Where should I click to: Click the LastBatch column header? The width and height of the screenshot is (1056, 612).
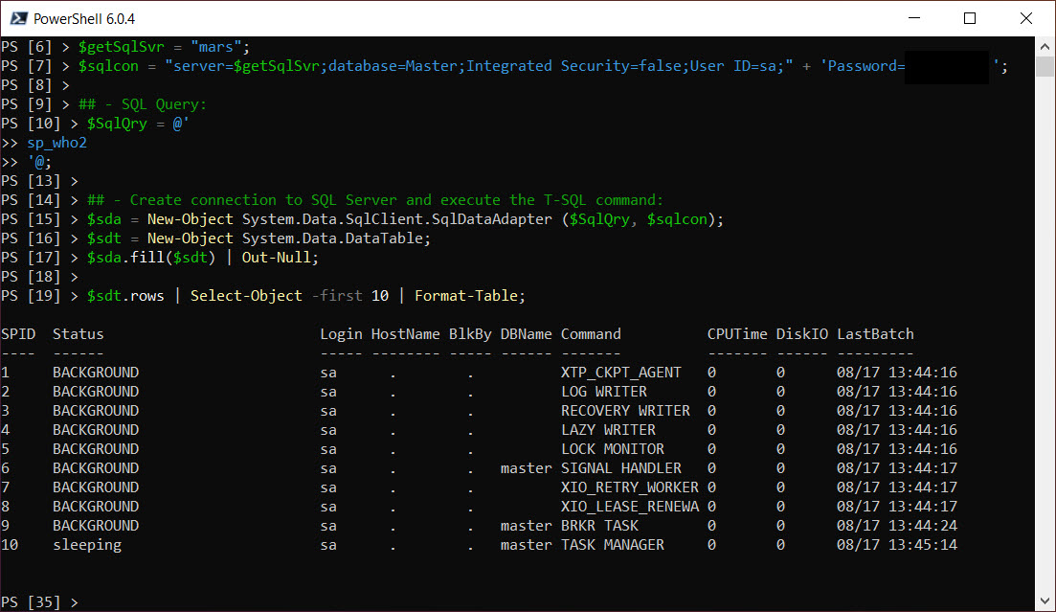click(875, 333)
